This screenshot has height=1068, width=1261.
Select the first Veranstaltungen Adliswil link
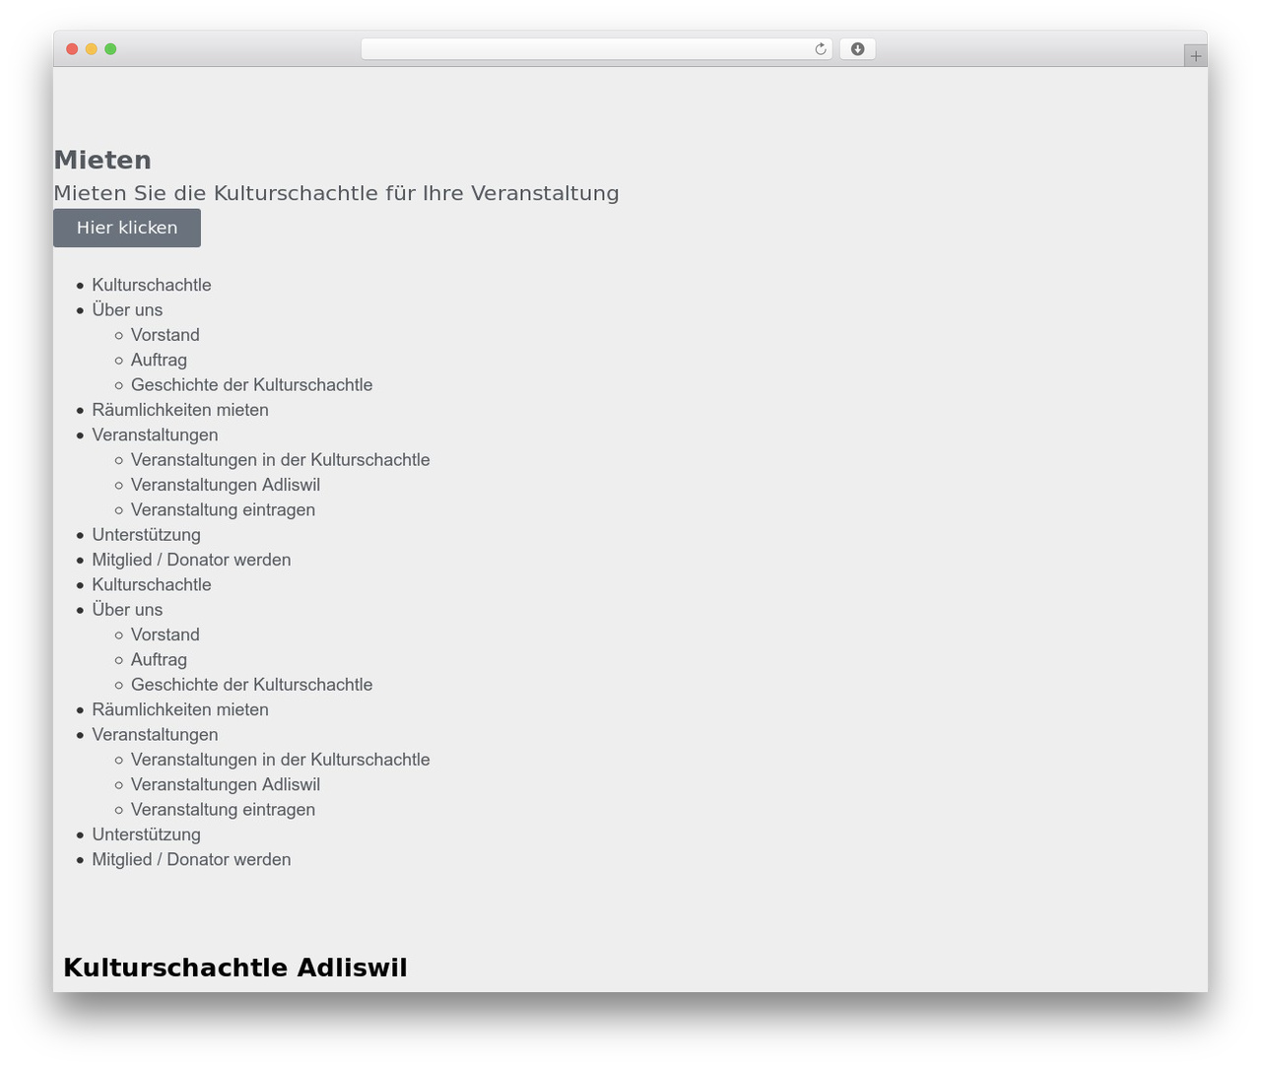click(x=226, y=485)
